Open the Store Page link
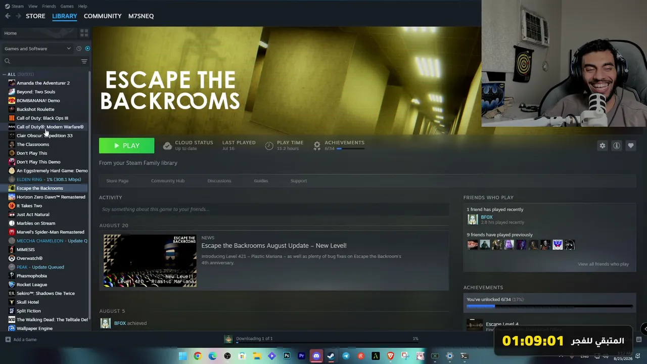The height and width of the screenshot is (364, 647). pos(117,181)
